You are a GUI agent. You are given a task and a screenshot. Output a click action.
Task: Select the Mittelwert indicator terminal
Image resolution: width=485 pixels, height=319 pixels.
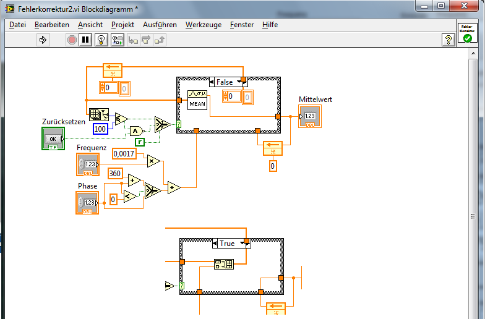pos(310,116)
